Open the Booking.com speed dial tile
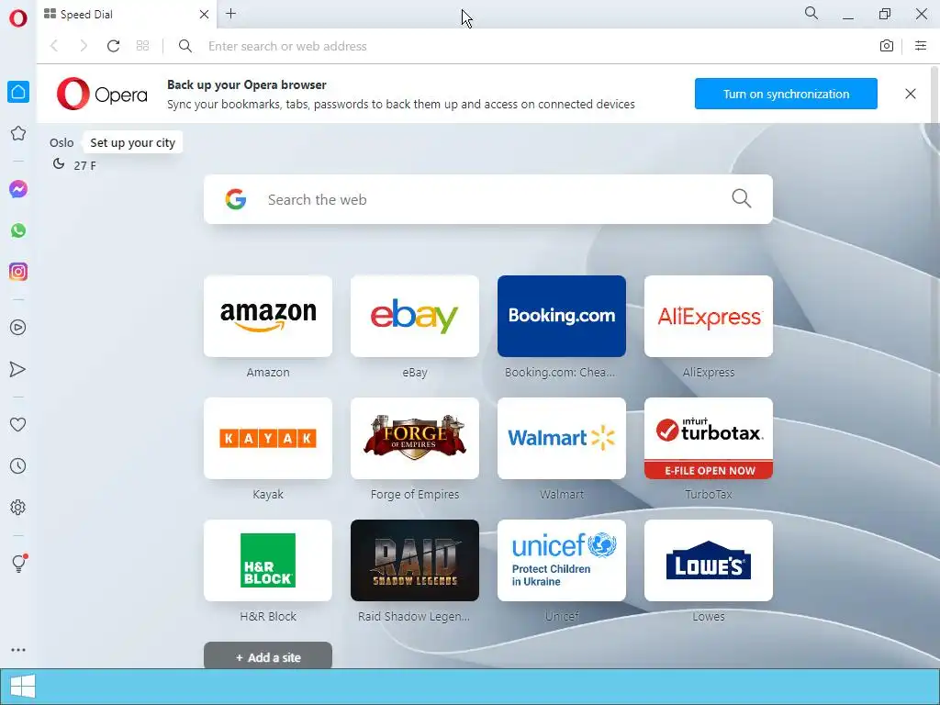This screenshot has height=705, width=940. (562, 316)
